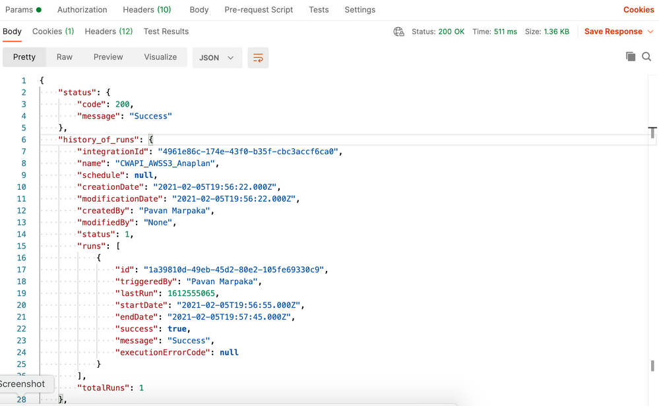
Task: Click line number 2 for "status" block
Action: tap(24, 92)
